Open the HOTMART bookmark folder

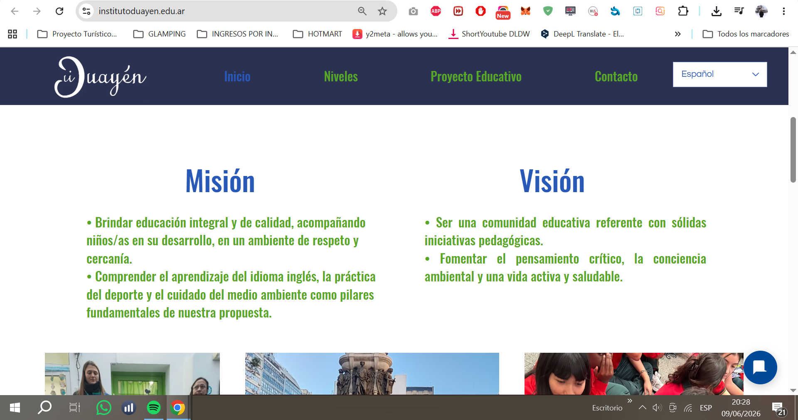point(318,34)
